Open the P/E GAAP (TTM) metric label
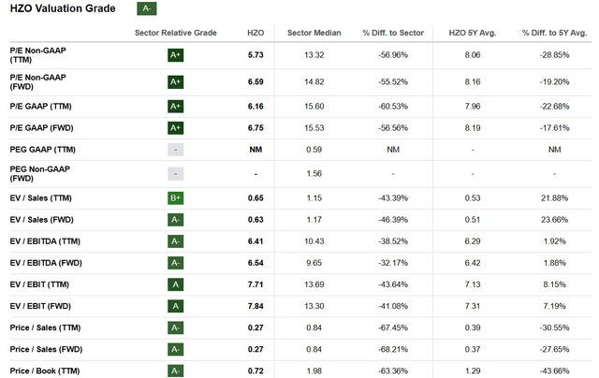Image resolution: width=599 pixels, height=378 pixels. tap(40, 106)
